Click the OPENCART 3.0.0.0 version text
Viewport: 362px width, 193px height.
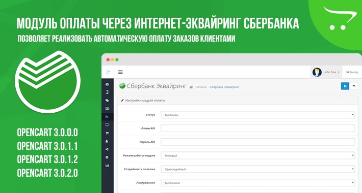[x=47, y=132]
